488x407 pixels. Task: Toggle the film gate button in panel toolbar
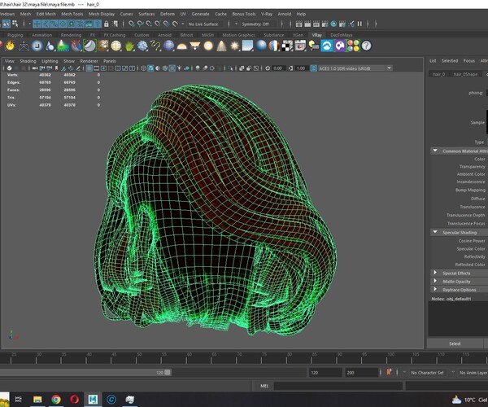[x=97, y=68]
